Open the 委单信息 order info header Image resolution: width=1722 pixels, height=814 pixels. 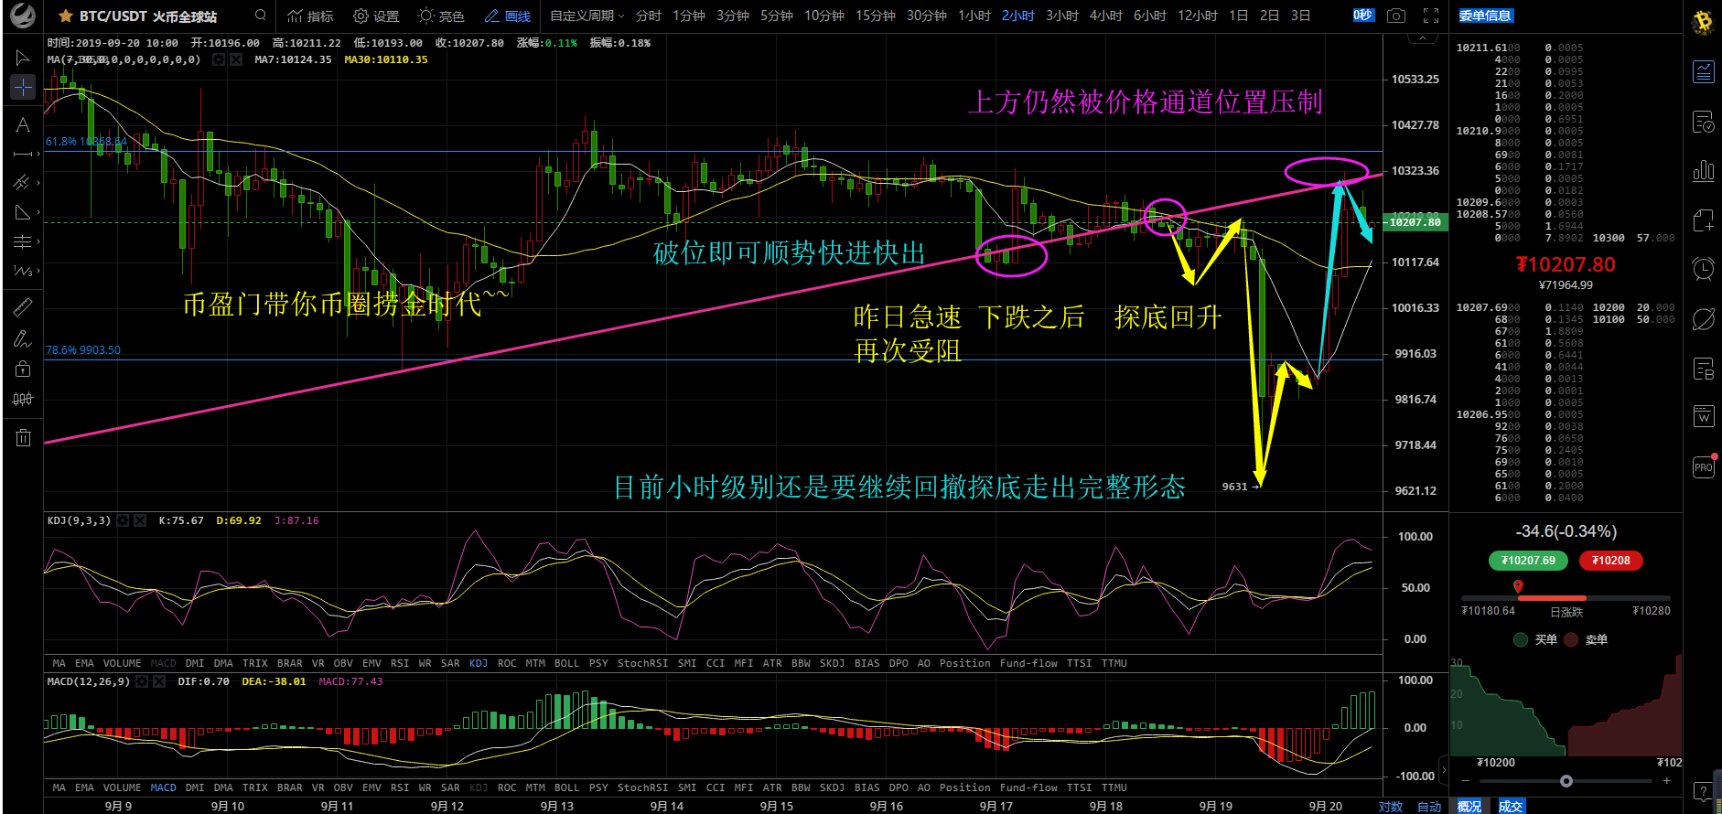(x=1485, y=16)
